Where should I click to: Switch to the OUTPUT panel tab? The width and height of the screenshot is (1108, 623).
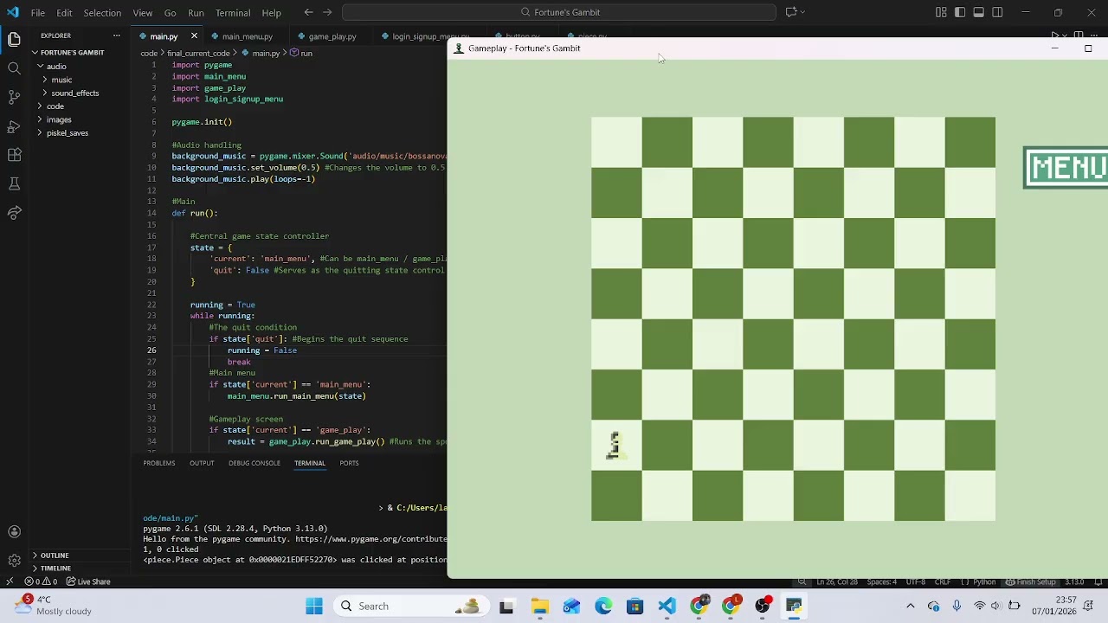click(x=202, y=463)
